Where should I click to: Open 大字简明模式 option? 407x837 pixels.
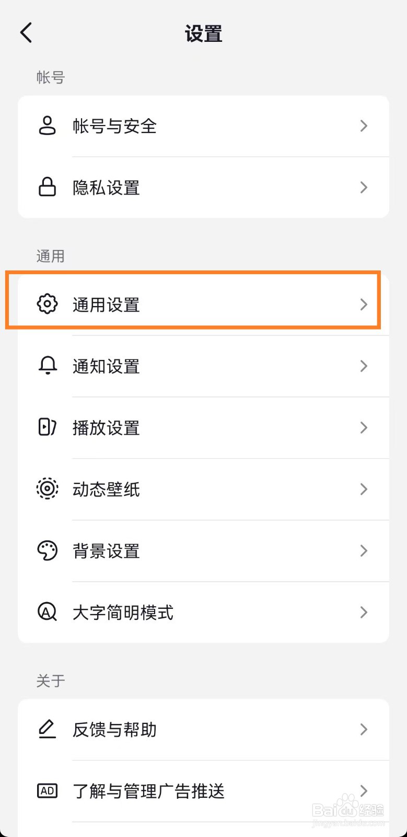coord(123,613)
